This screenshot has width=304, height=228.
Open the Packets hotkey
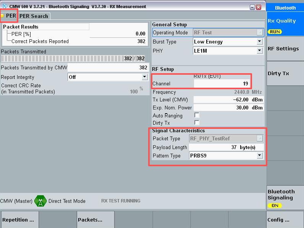(x=95, y=220)
